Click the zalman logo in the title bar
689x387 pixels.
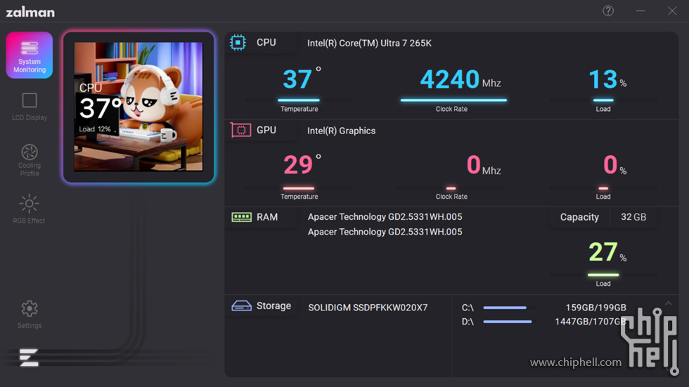coord(30,12)
